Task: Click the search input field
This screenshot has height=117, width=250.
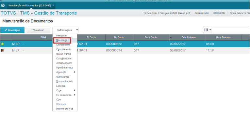Action: coord(231,30)
